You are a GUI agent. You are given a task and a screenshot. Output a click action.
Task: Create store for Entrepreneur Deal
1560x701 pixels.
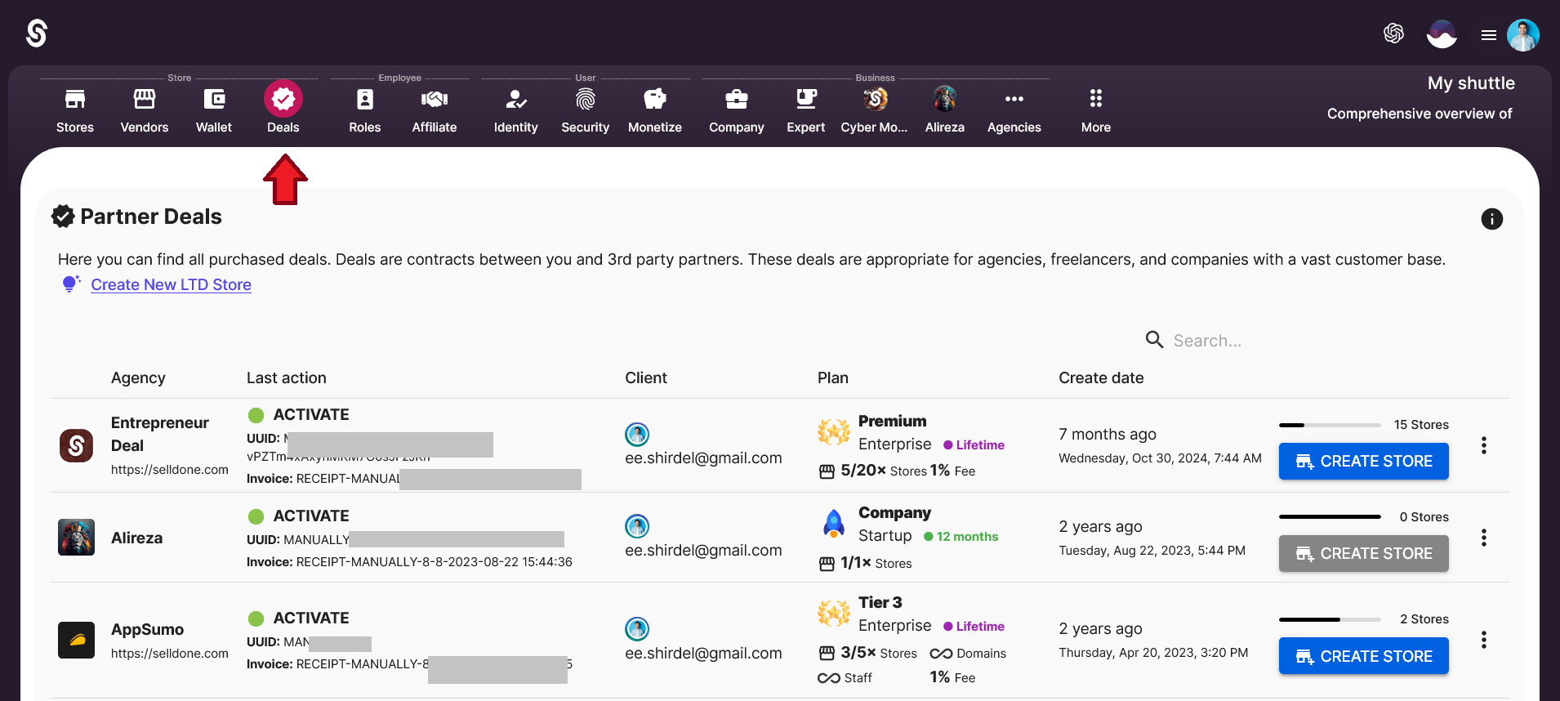pos(1363,462)
